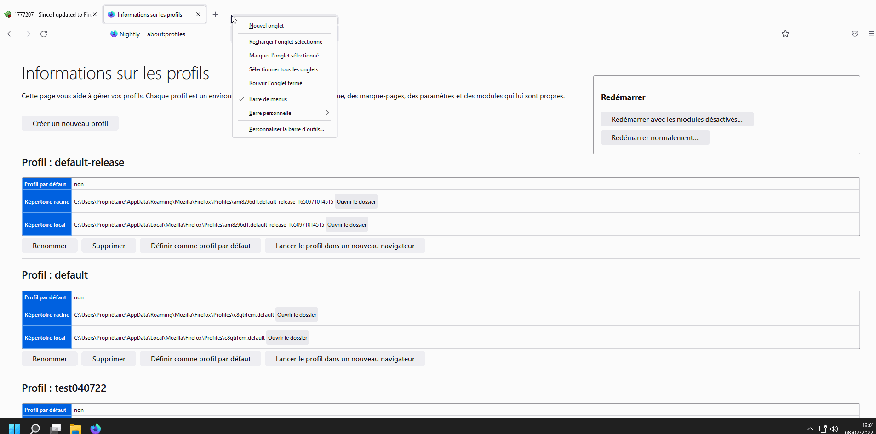Screen dimensions: 876x434
Task: Click the Profil : default-release heading
Action: [x=73, y=162]
